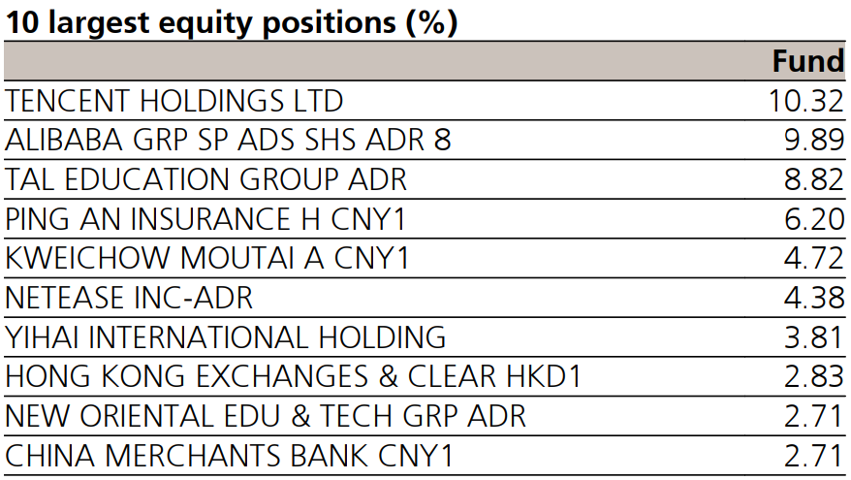Click the TENCENT HOLDINGS LTD row name
Screen dimensions: 851x480
tap(174, 101)
